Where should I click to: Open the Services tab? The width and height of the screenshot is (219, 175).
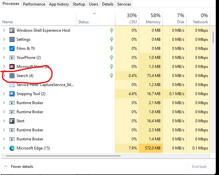tap(124, 4)
